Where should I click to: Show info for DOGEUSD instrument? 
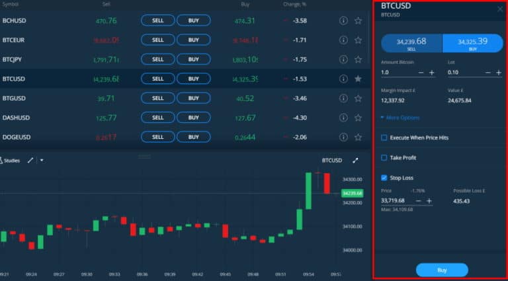(x=343, y=138)
